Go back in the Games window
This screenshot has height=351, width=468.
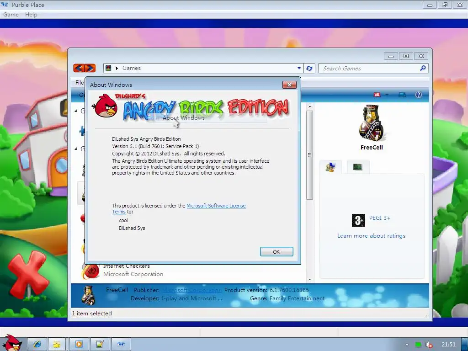click(79, 68)
